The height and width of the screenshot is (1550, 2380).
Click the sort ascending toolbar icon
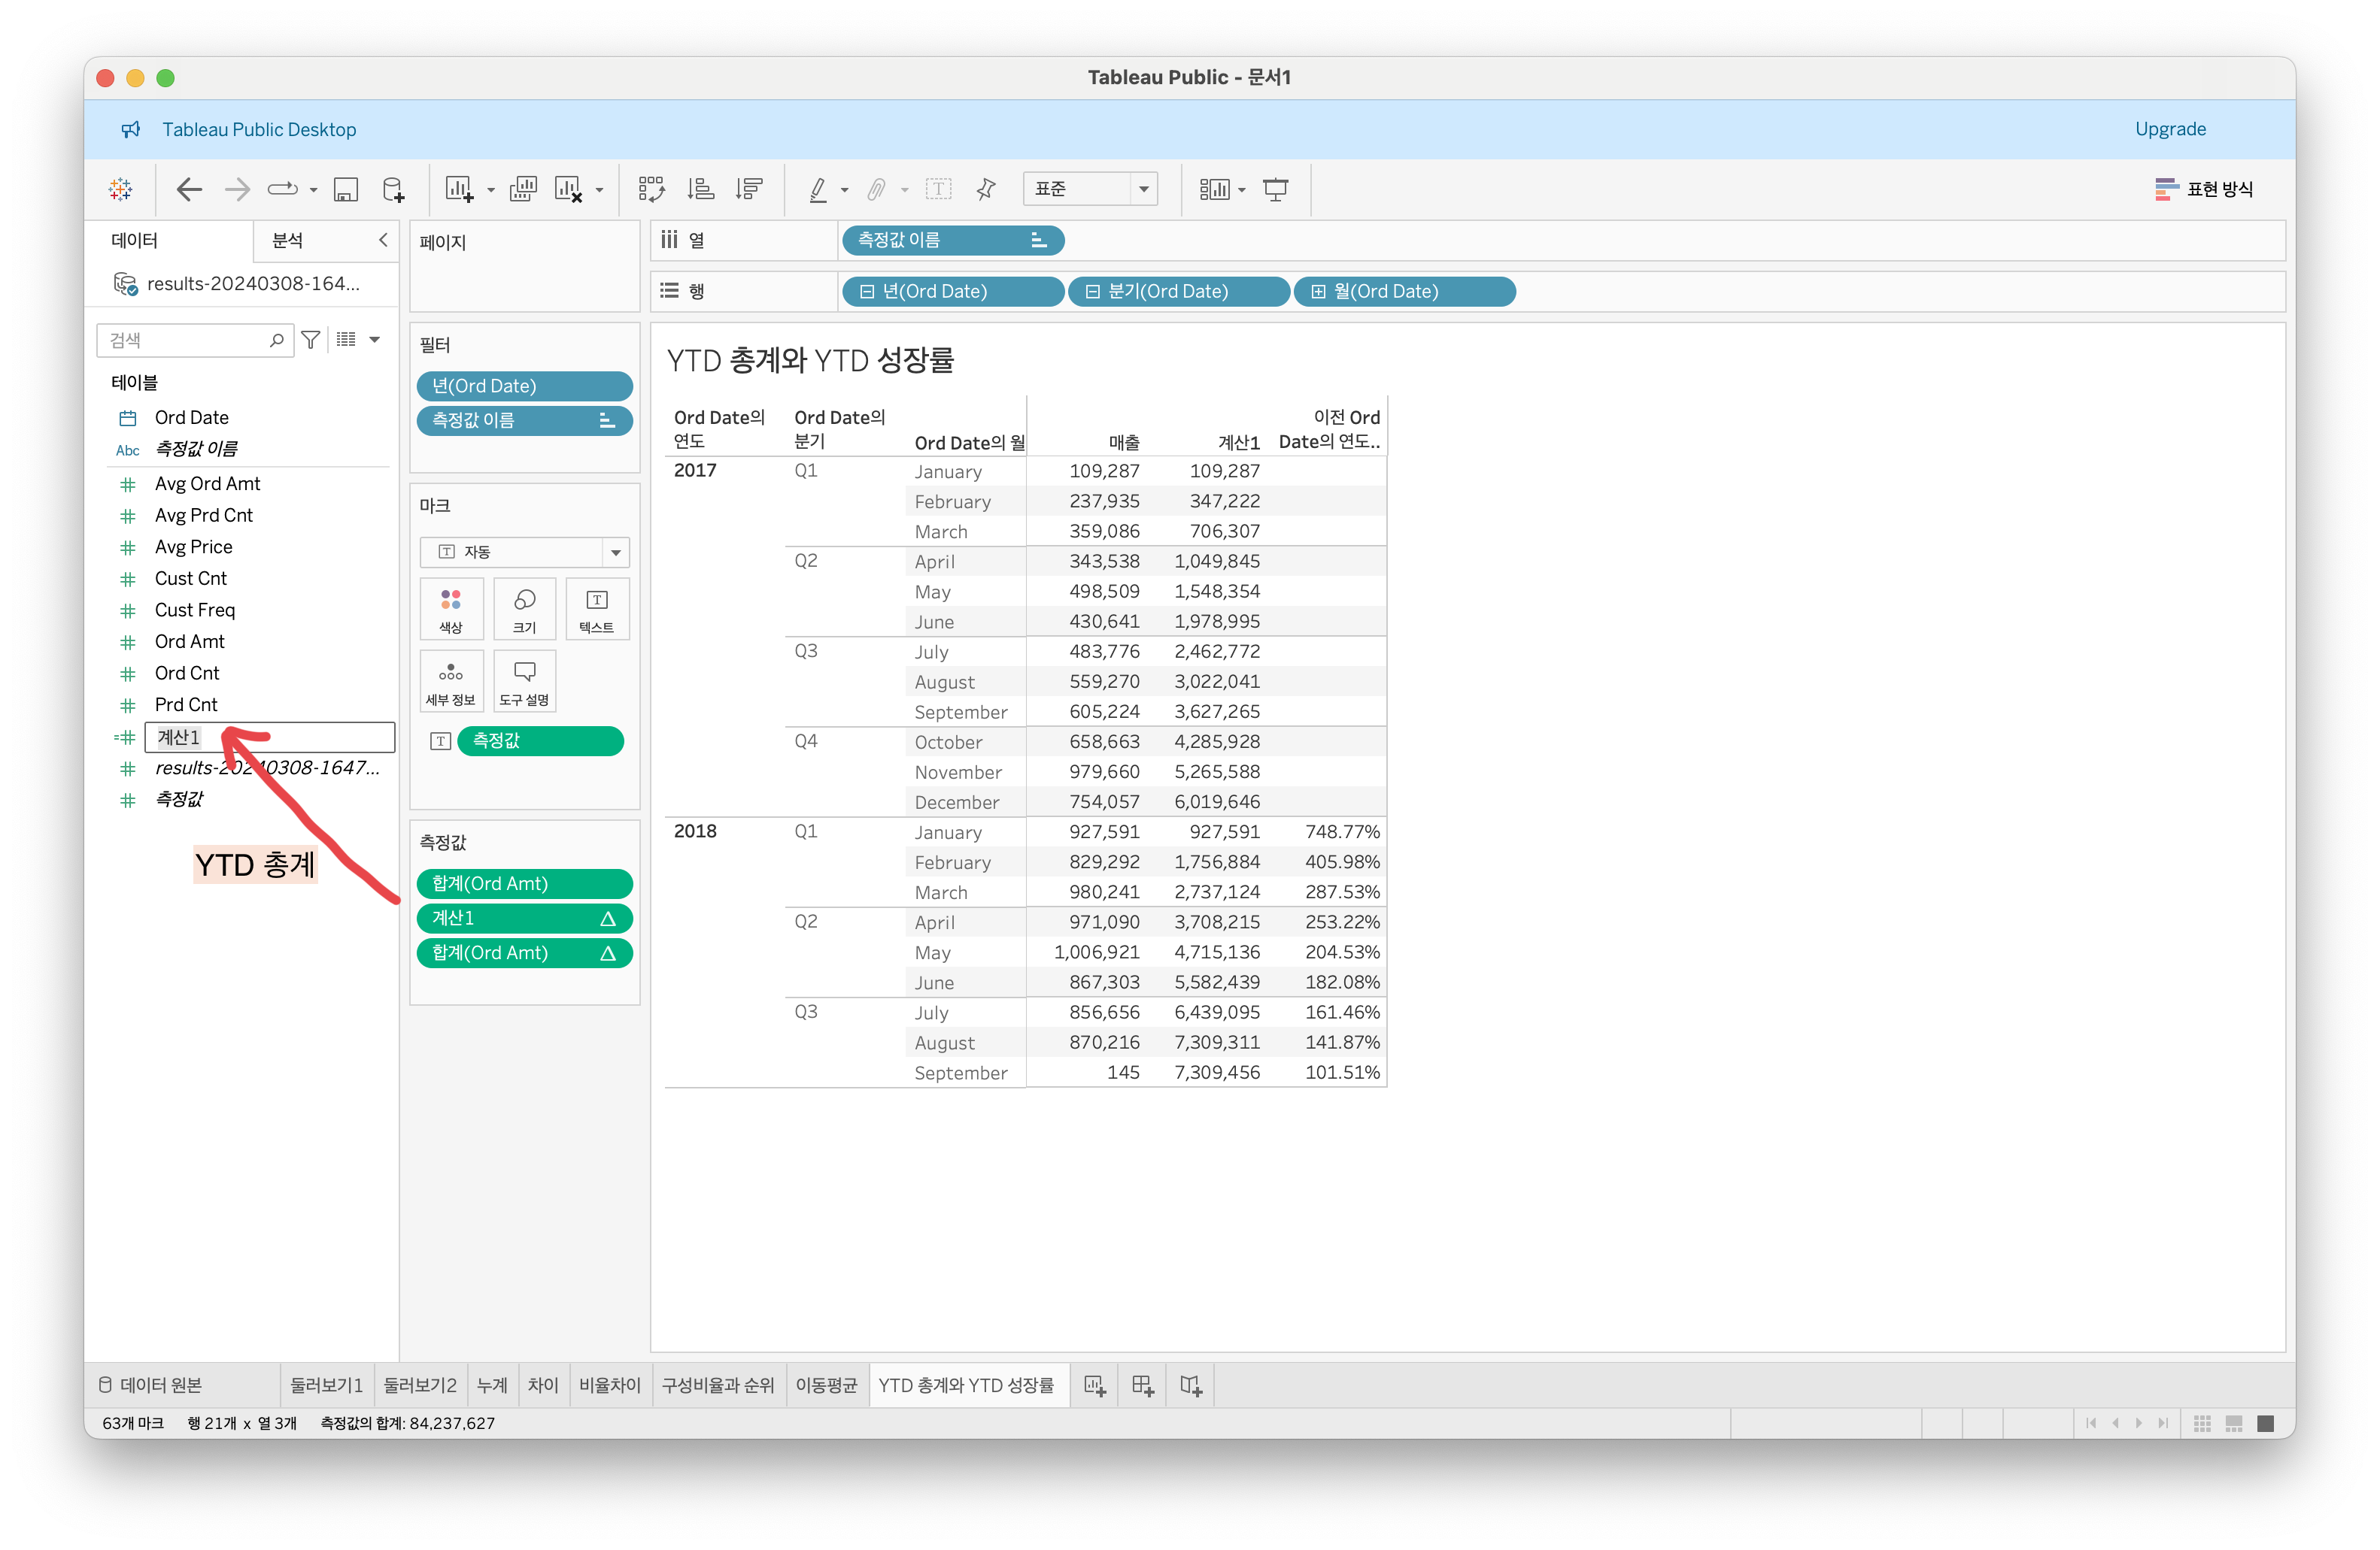point(701,189)
